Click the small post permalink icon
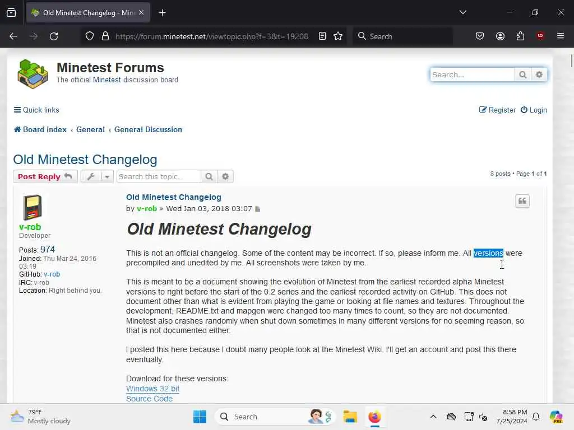The image size is (574, 430). [258, 209]
